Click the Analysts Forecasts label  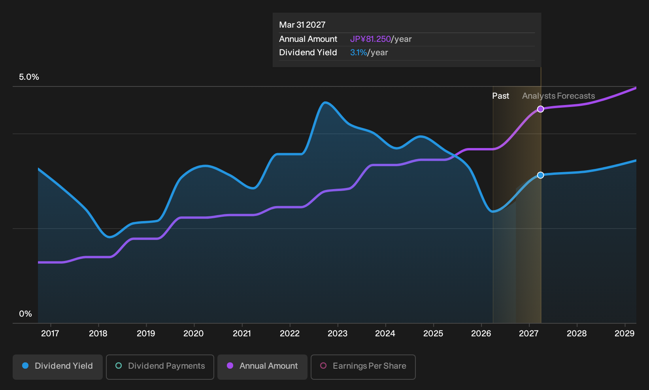tap(558, 96)
